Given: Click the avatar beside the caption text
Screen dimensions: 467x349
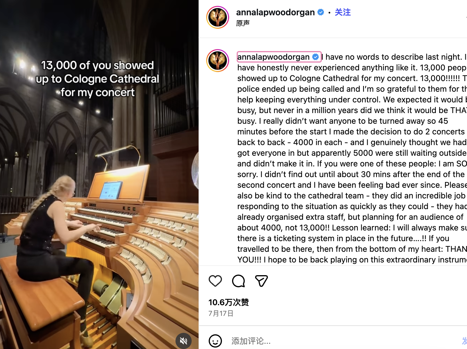Looking at the screenshot, I should [218, 61].
